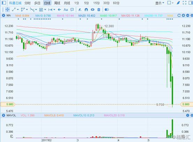Enter fullscreen chart mode
193x142 pixels.
pos(185,3)
